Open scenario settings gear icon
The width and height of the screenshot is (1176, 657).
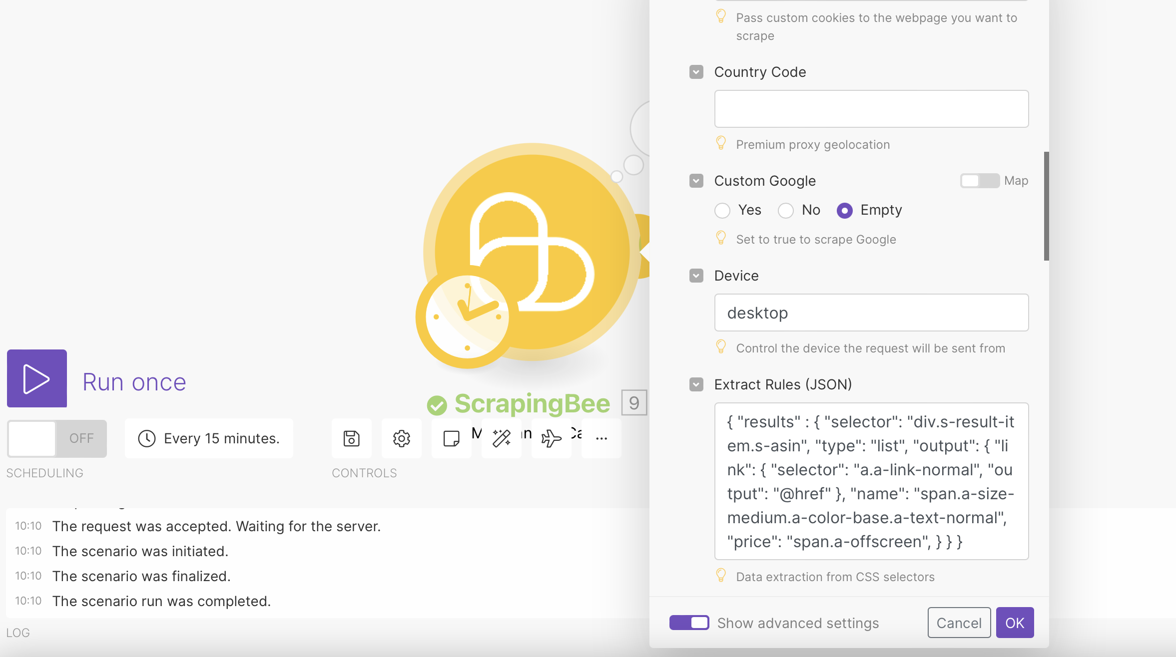point(402,438)
